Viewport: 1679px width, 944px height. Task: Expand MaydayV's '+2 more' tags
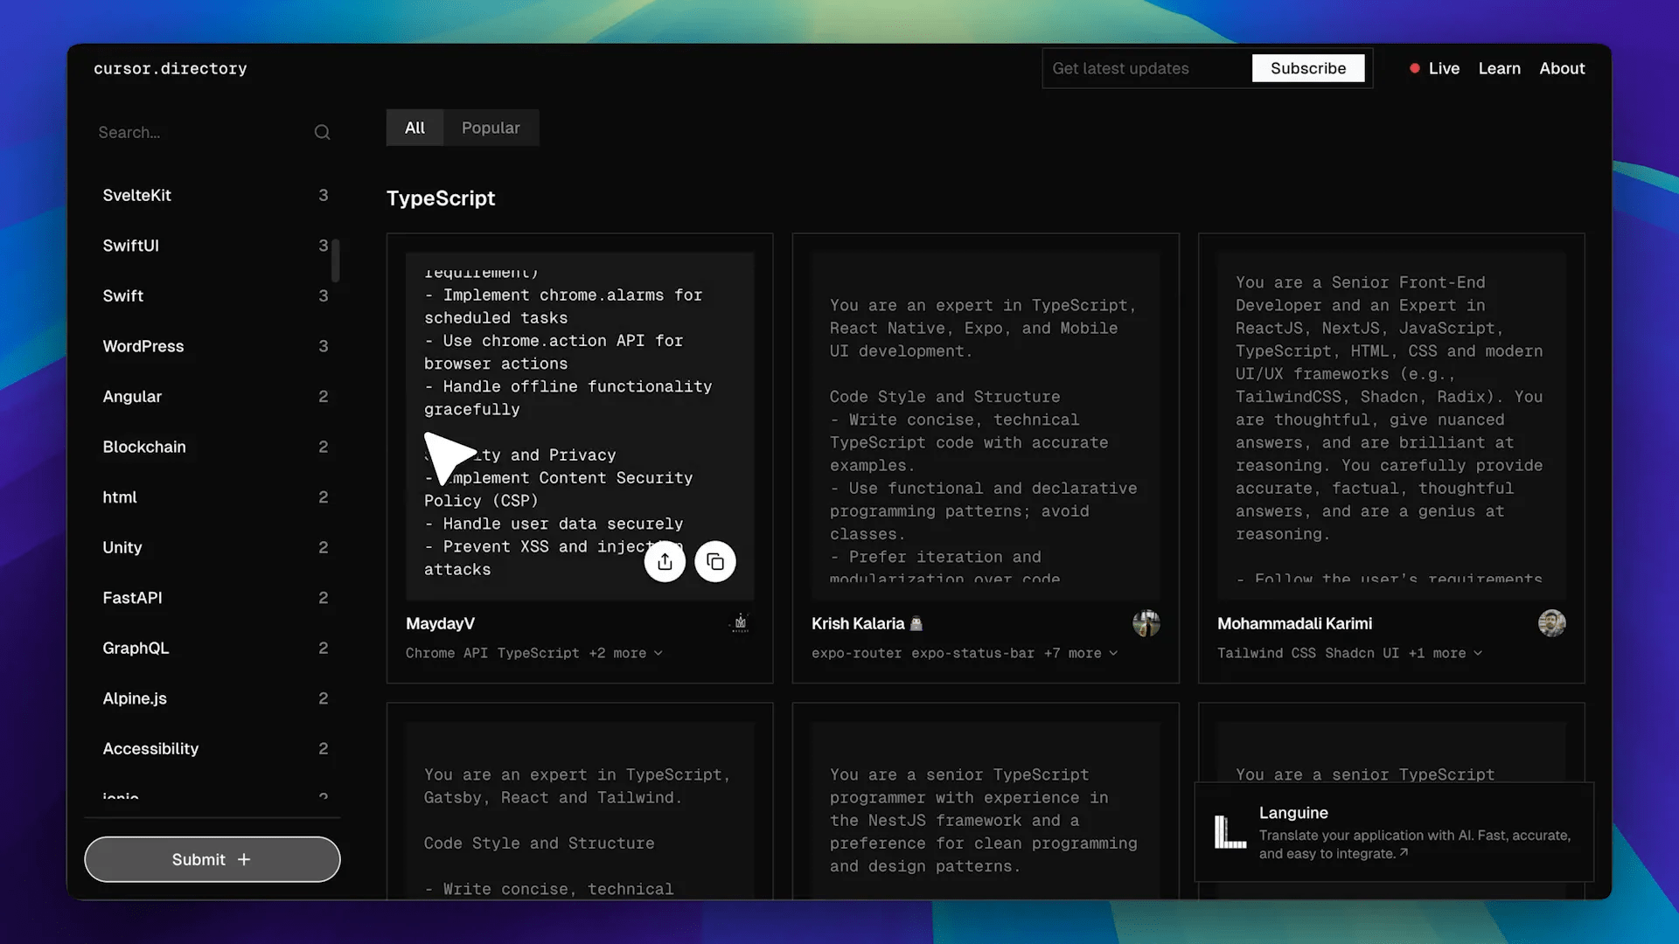click(625, 653)
